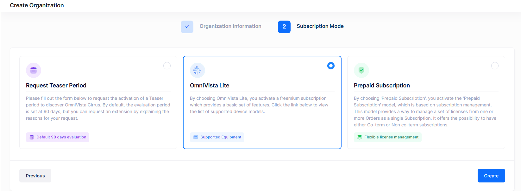Click the completed step checkmark icon
521x191 pixels.
click(x=187, y=27)
